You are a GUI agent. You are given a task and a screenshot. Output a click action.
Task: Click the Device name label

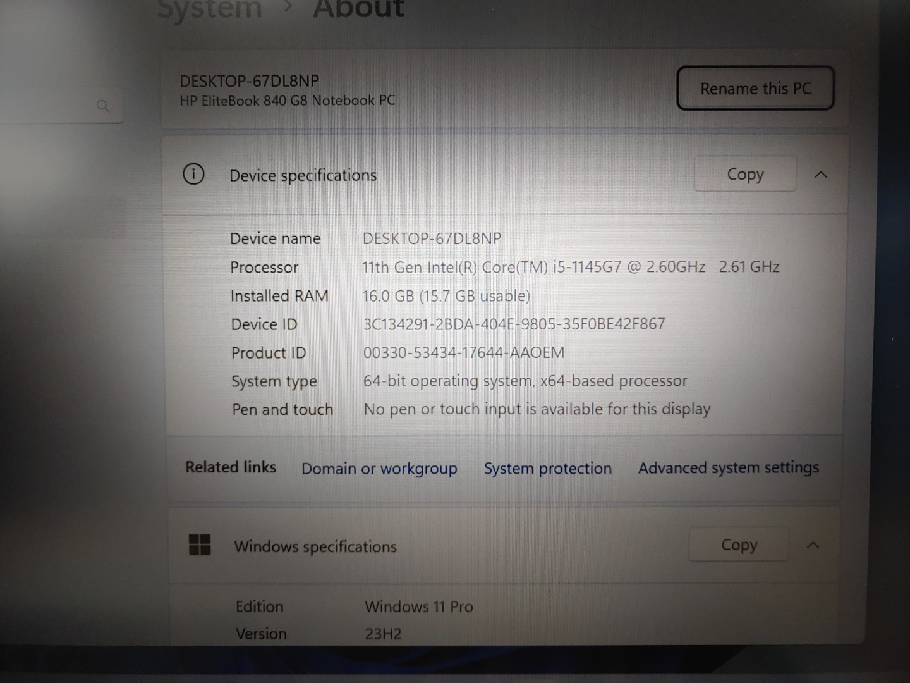click(276, 238)
